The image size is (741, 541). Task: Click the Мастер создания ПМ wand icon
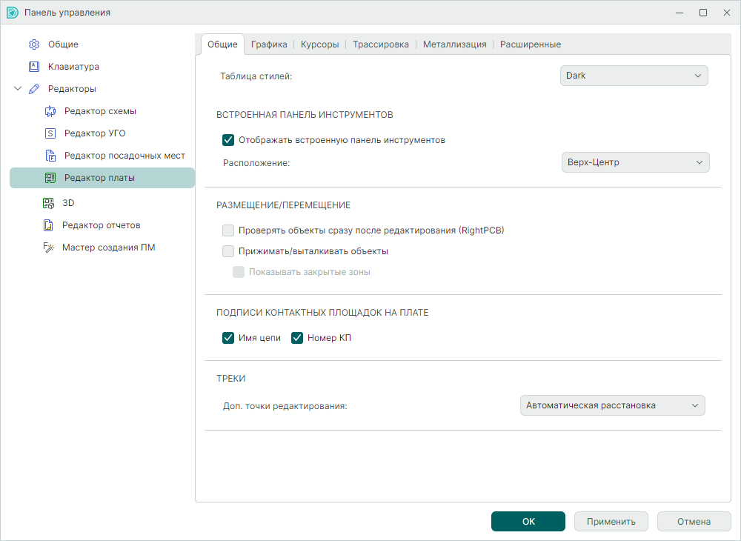[x=48, y=248]
